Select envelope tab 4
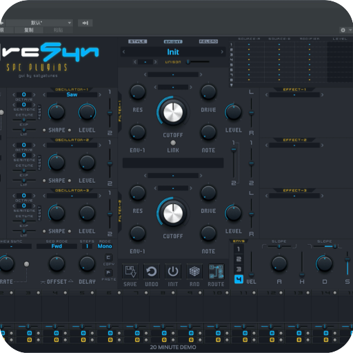Screen dimensions: 353x353 (x=239, y=279)
